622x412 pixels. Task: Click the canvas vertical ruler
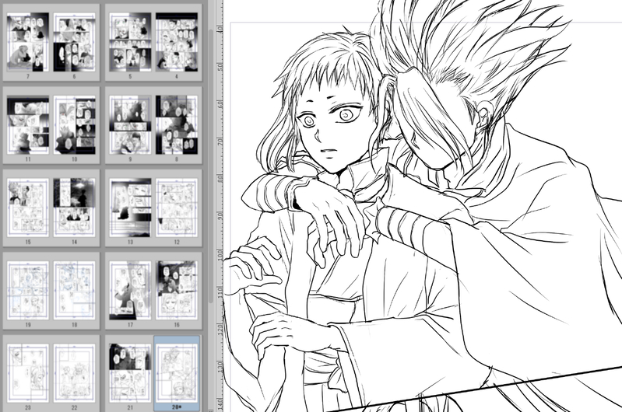[x=220, y=206]
